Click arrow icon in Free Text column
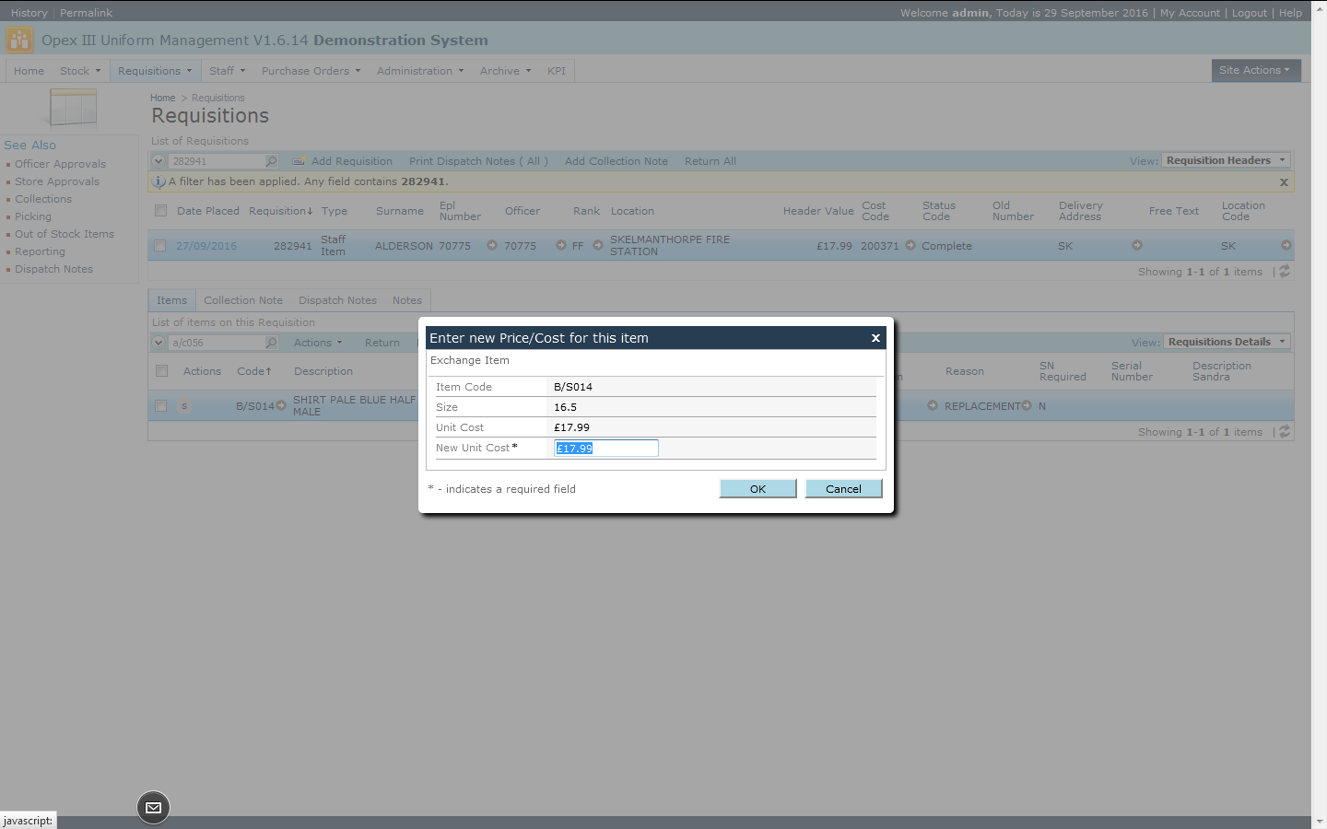 [x=1137, y=245]
